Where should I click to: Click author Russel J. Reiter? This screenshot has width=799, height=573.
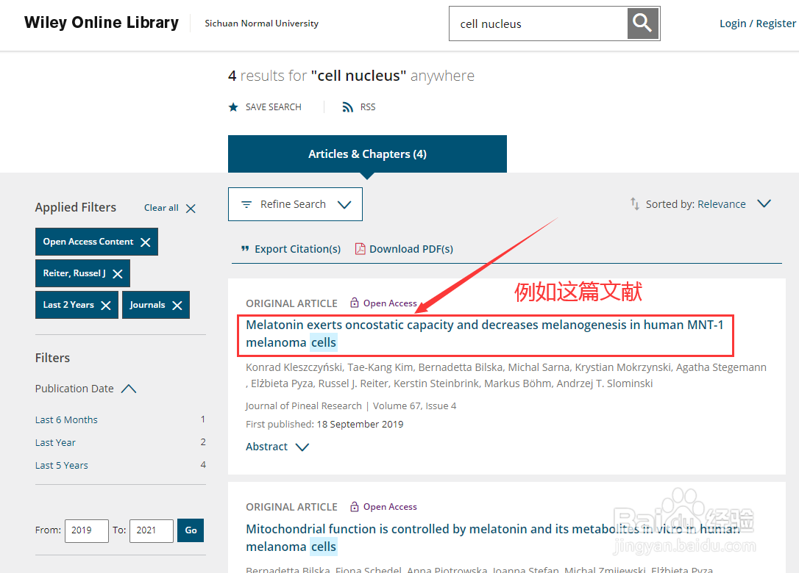tap(355, 383)
